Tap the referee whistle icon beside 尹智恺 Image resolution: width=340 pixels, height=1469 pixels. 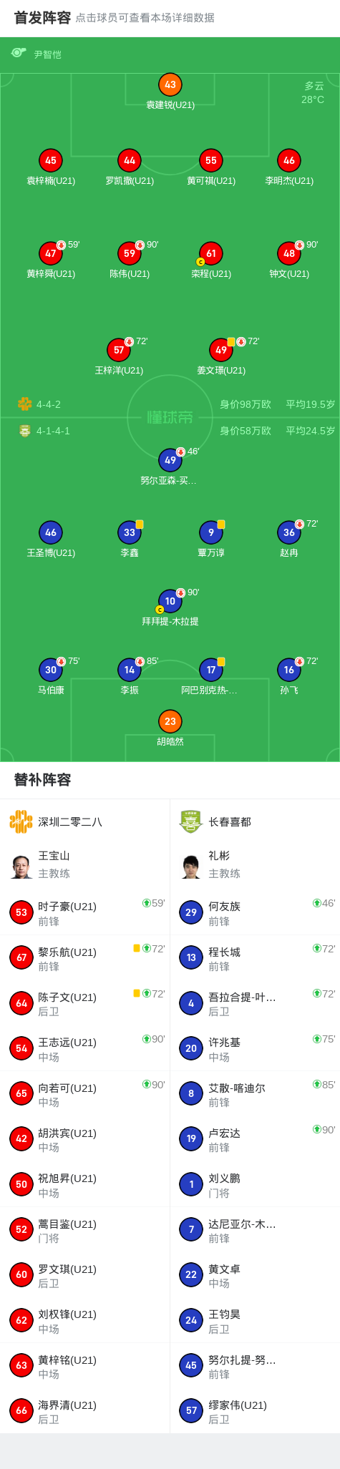[19, 54]
